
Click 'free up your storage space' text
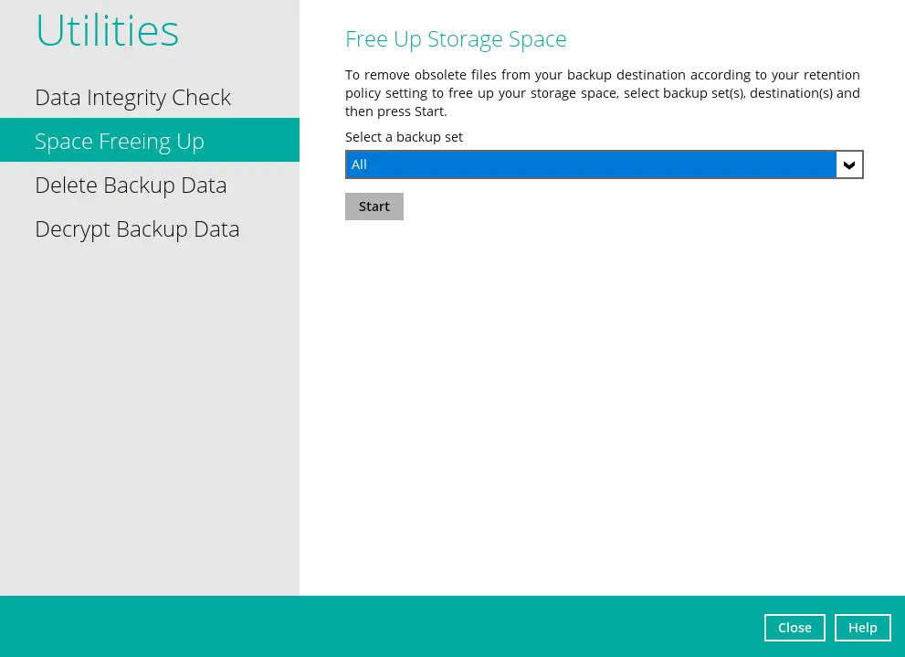(532, 93)
